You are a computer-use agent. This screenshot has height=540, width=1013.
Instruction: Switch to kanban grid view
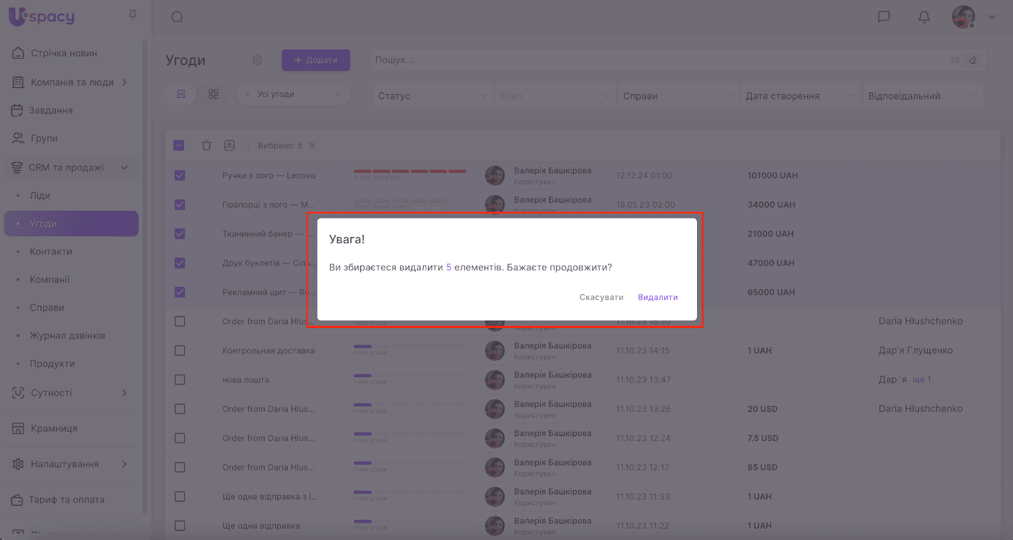pyautogui.click(x=213, y=94)
